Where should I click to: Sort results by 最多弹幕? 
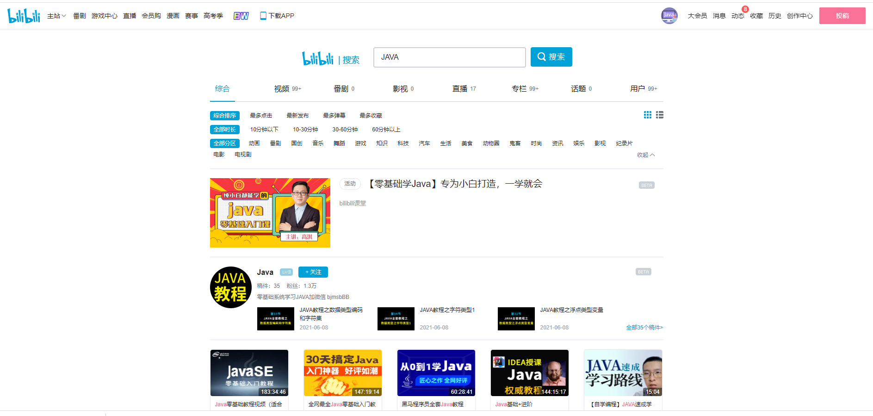coord(334,116)
